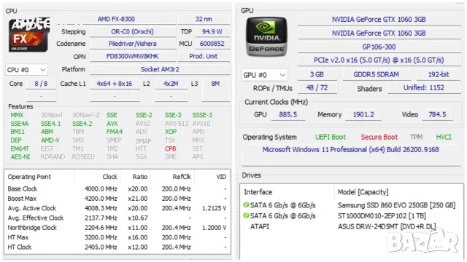Click the Ratio column header
This screenshot has width=467, height=262.
point(140,177)
